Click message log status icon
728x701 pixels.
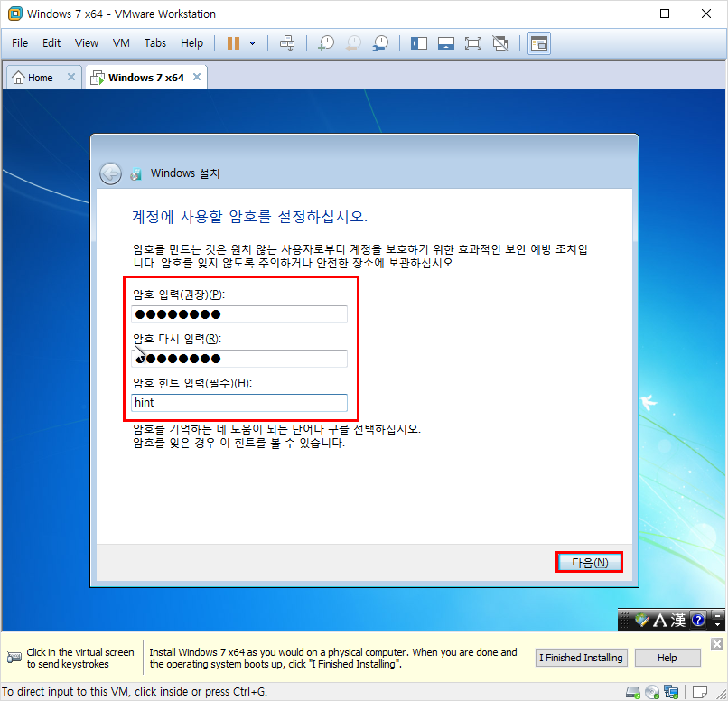700,692
